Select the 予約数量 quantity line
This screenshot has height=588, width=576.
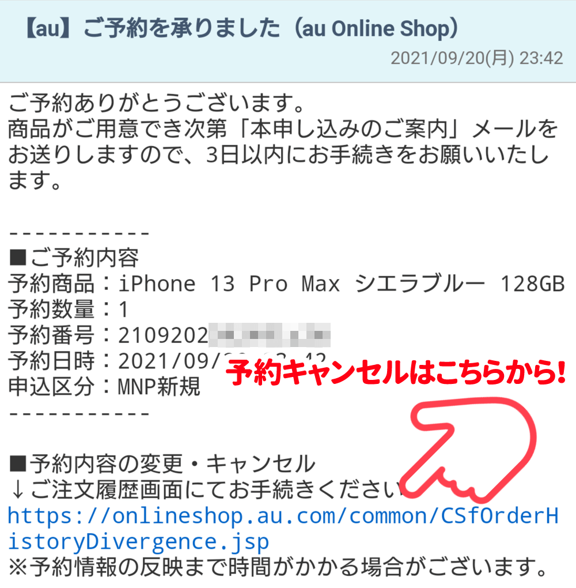[68, 310]
